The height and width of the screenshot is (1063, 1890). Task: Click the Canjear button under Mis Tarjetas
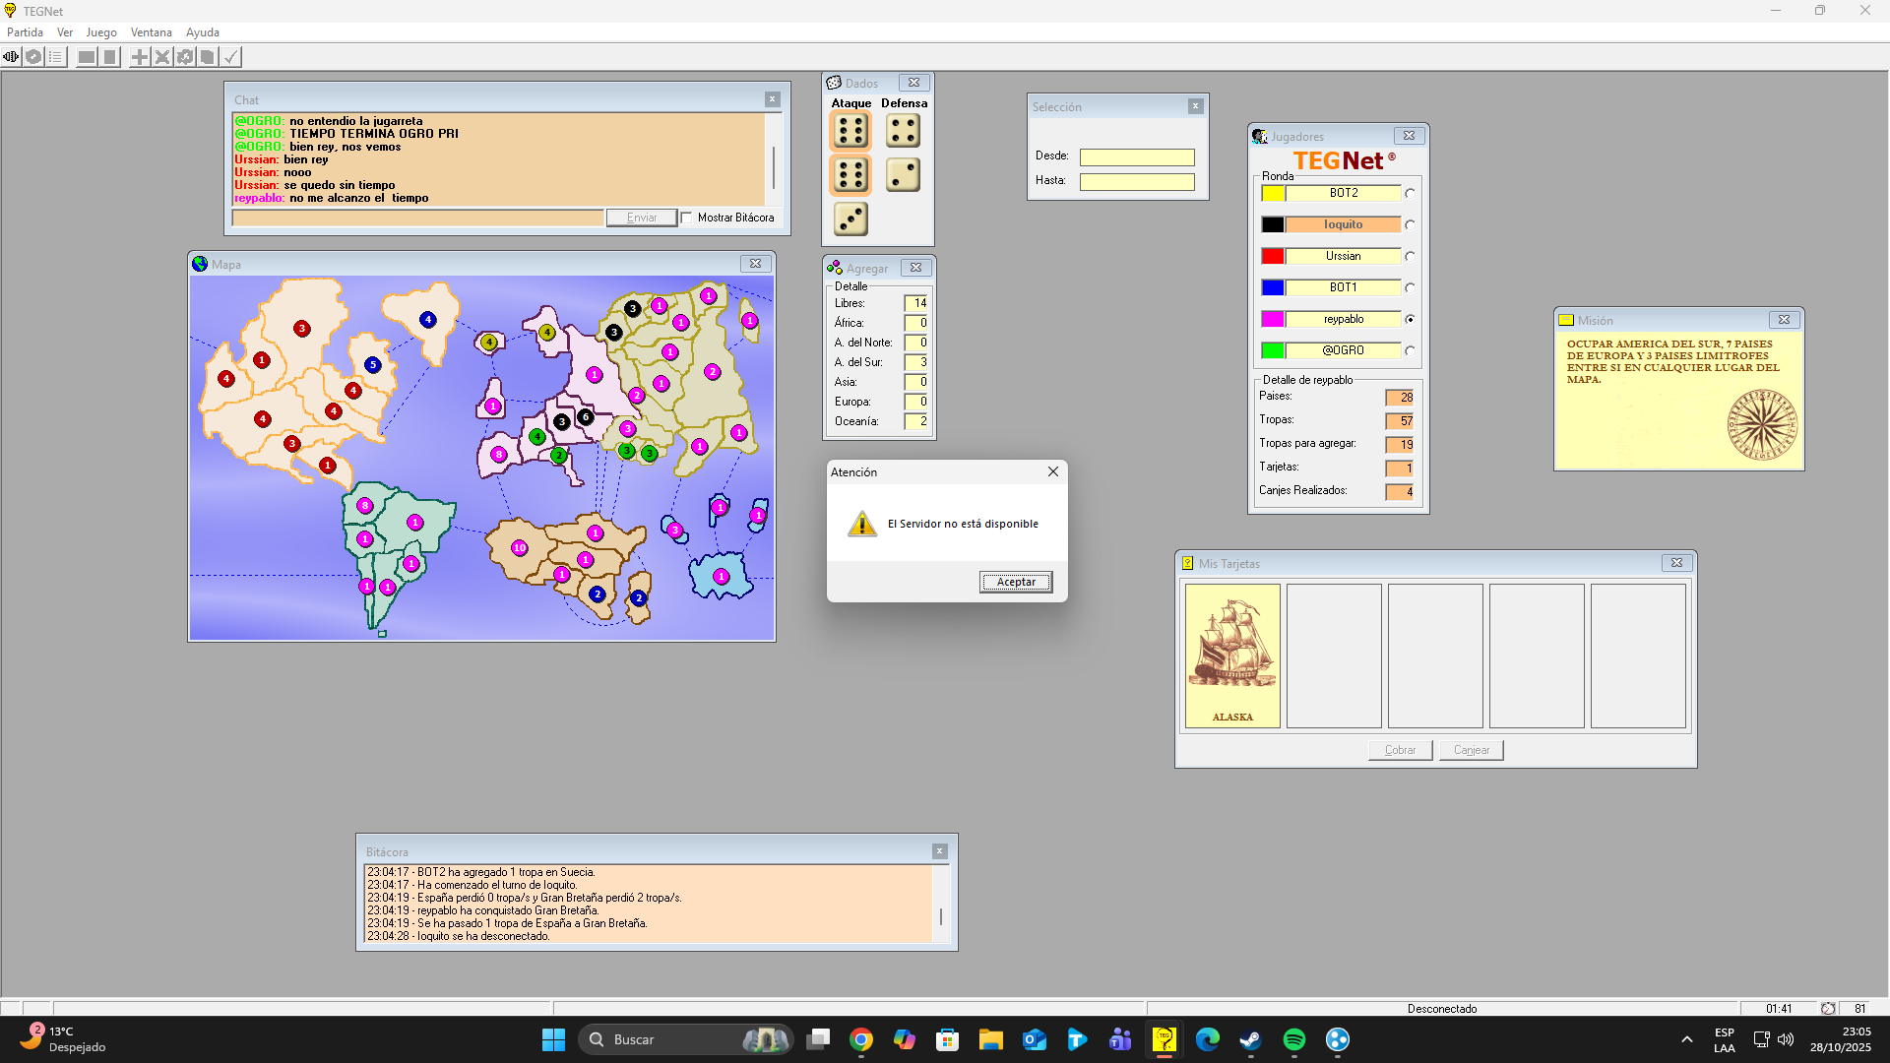pyautogui.click(x=1471, y=750)
